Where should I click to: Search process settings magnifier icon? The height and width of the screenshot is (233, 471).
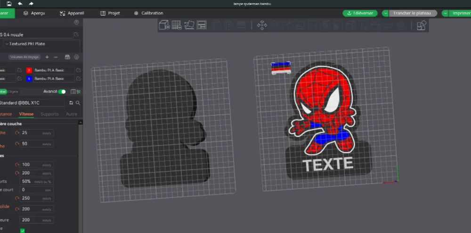click(78, 103)
